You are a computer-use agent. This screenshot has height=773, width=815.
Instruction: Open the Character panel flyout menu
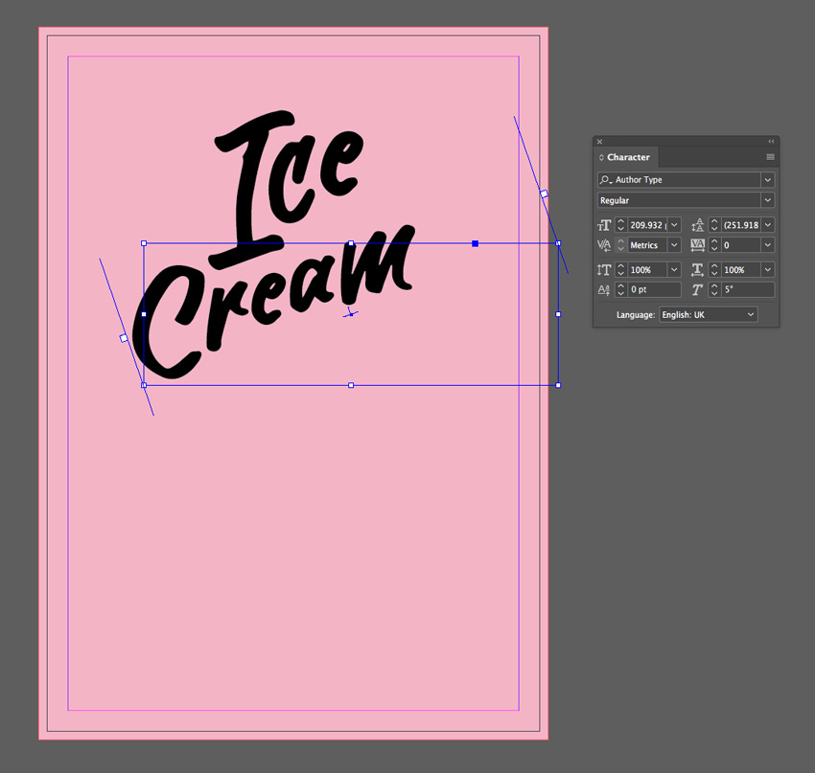point(770,157)
